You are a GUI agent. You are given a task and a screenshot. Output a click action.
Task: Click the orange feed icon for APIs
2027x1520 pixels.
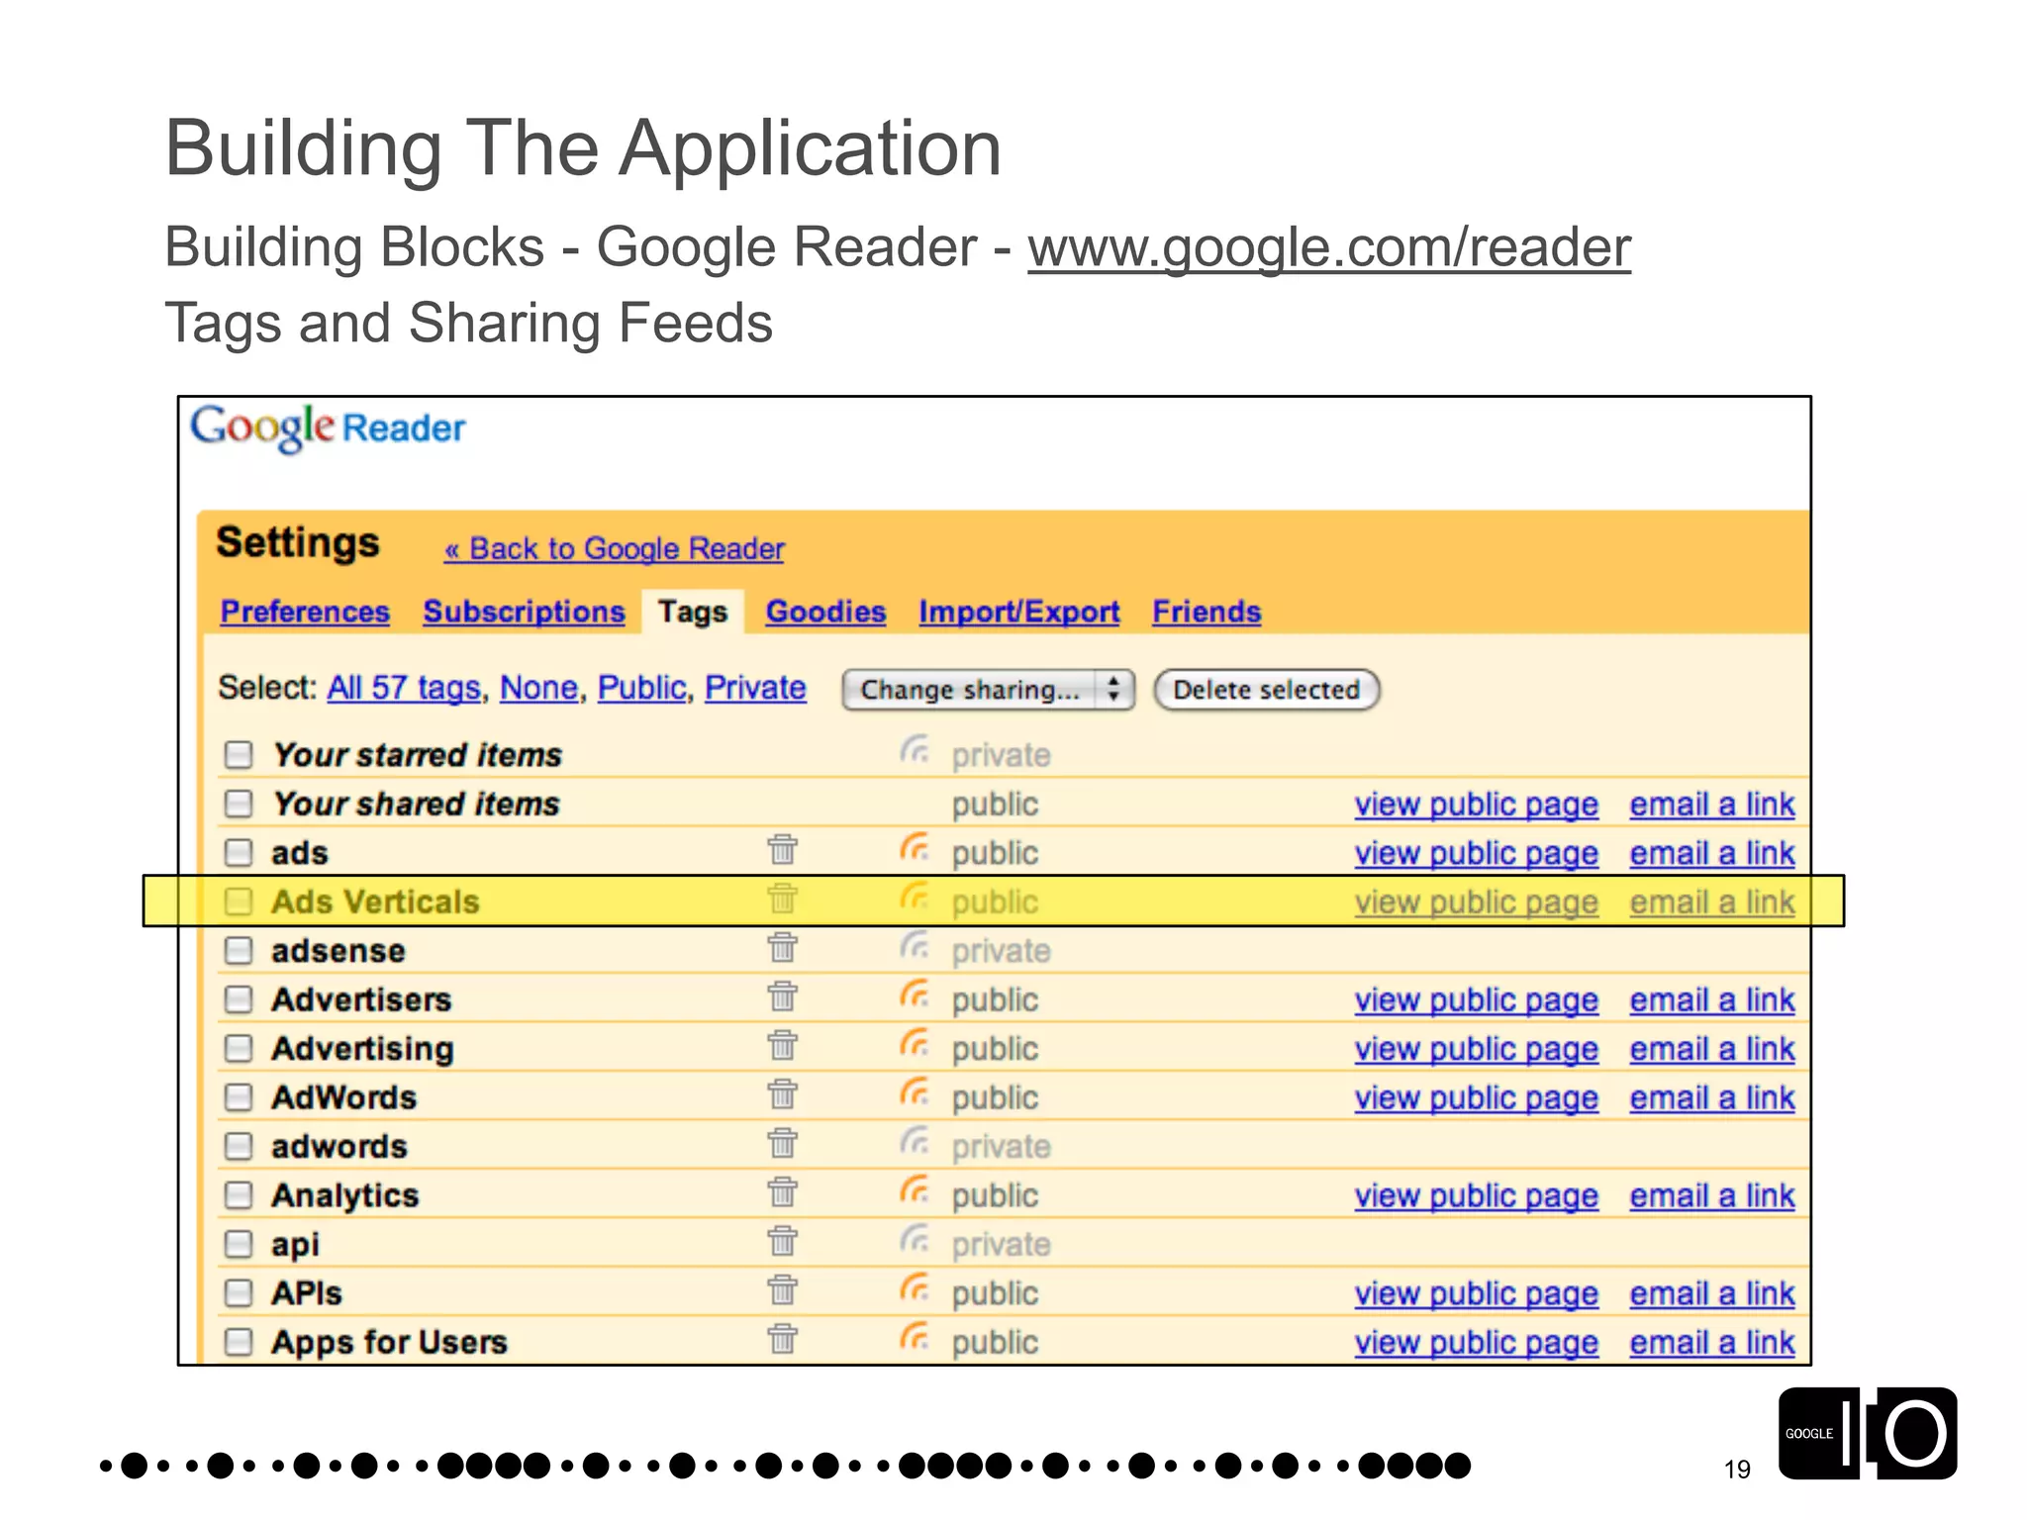(x=915, y=1288)
